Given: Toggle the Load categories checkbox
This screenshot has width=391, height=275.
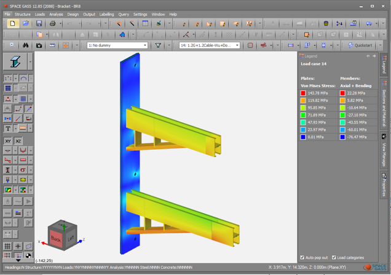Looking at the screenshot, I should click(334, 258).
